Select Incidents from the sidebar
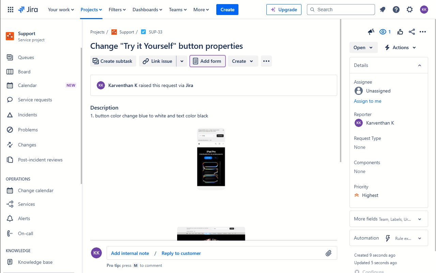 click(28, 115)
